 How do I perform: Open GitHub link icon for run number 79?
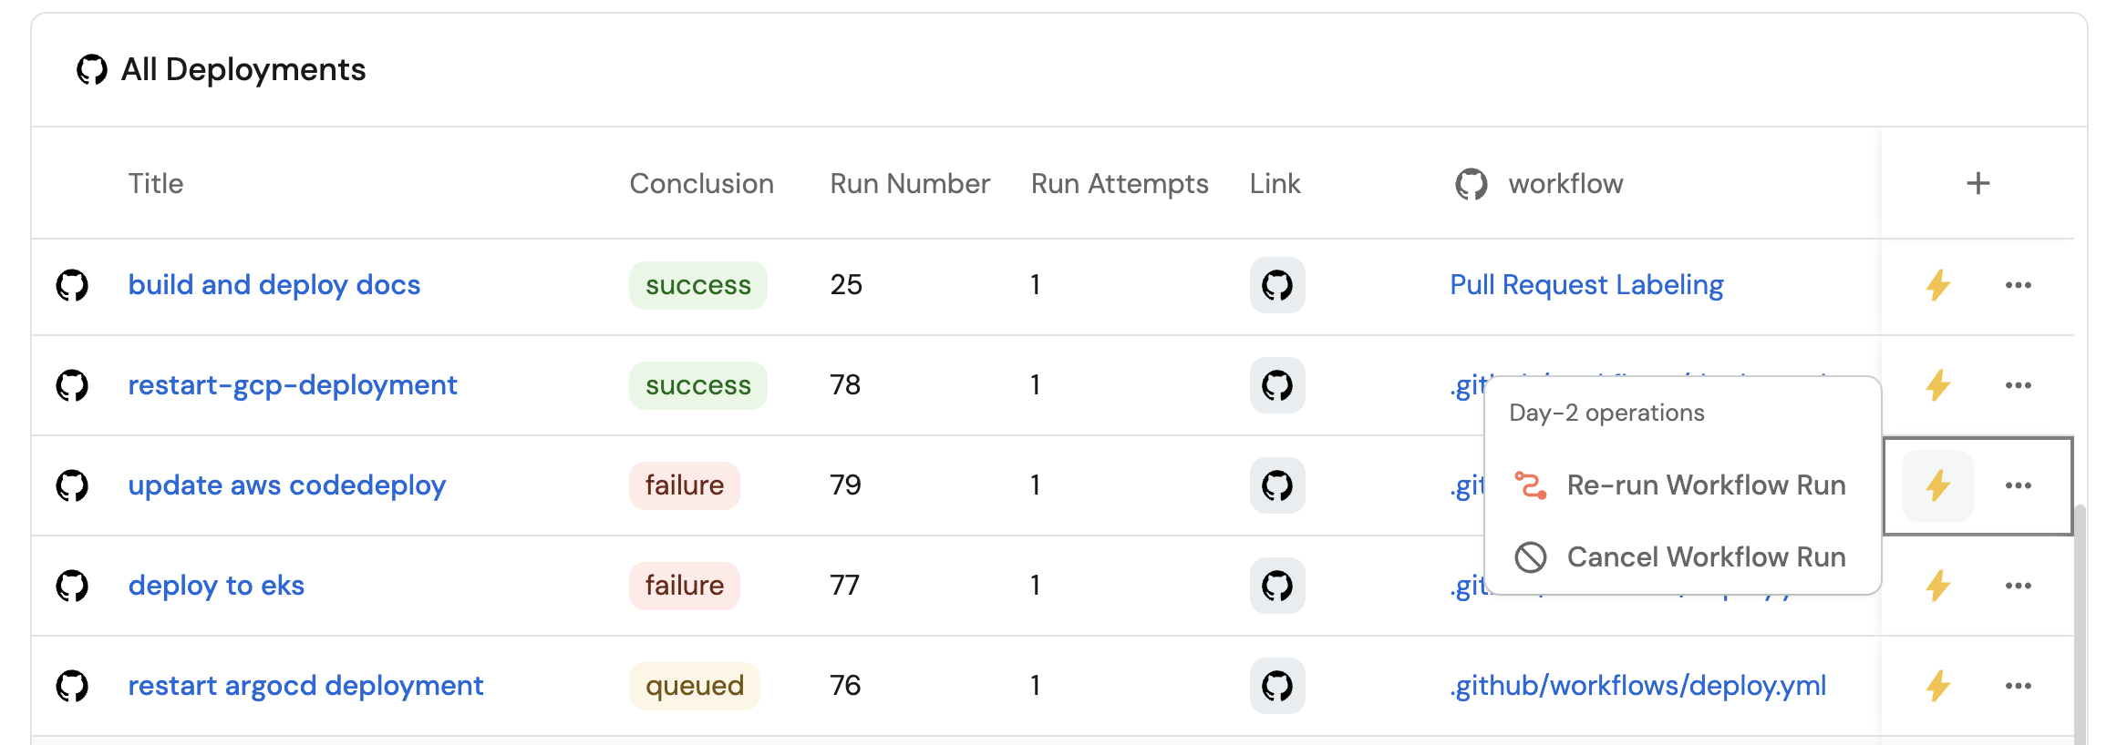click(1276, 485)
